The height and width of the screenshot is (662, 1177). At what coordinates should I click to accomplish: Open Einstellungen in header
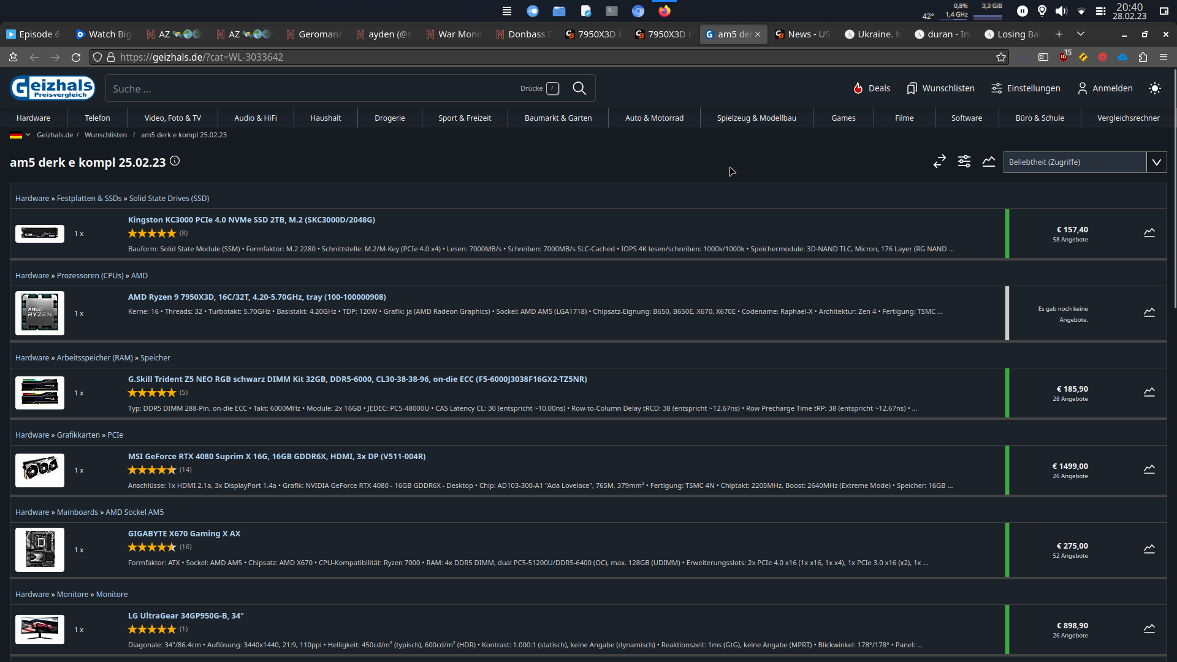1026,88
